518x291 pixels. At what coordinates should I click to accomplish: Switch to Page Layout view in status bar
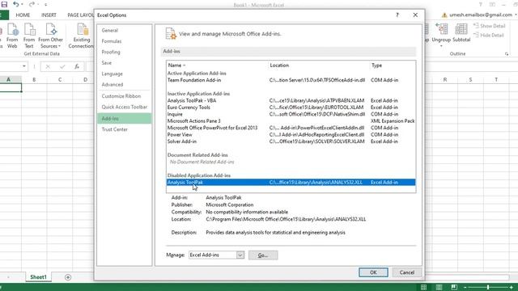point(439,287)
